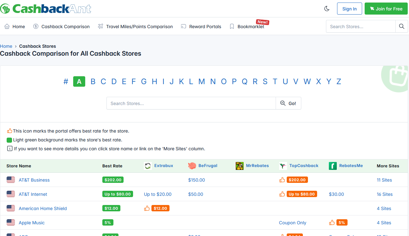The height and width of the screenshot is (236, 409).
Task: Click US flag beside AT&T Internet
Action: (x=11, y=194)
